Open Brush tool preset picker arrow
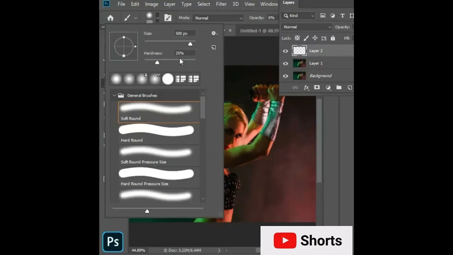453x255 pixels. (136, 18)
